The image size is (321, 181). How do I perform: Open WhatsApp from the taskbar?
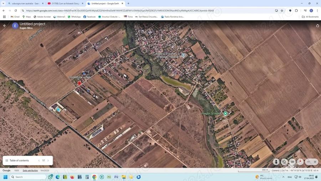50,177
